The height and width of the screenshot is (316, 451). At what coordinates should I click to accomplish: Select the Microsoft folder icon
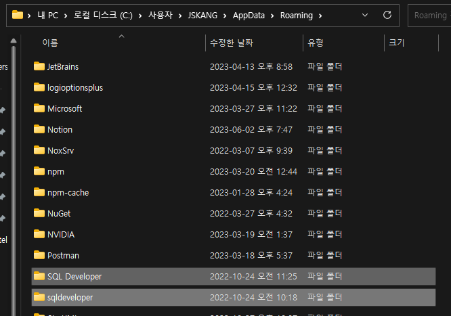coord(39,108)
